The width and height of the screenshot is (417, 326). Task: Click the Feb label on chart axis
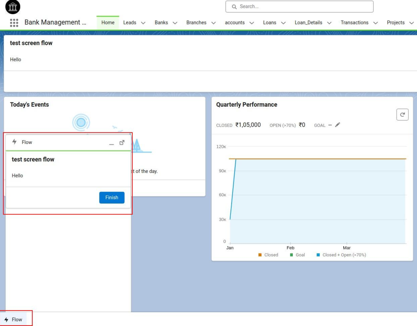click(290, 247)
